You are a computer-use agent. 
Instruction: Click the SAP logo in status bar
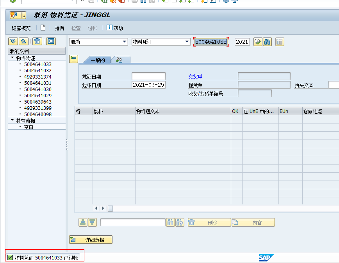[266, 258]
